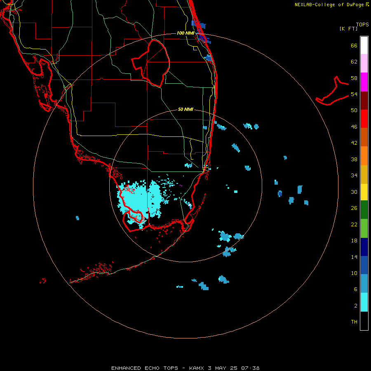
Task: Select the 46 value on the legend
Action: coord(354,127)
